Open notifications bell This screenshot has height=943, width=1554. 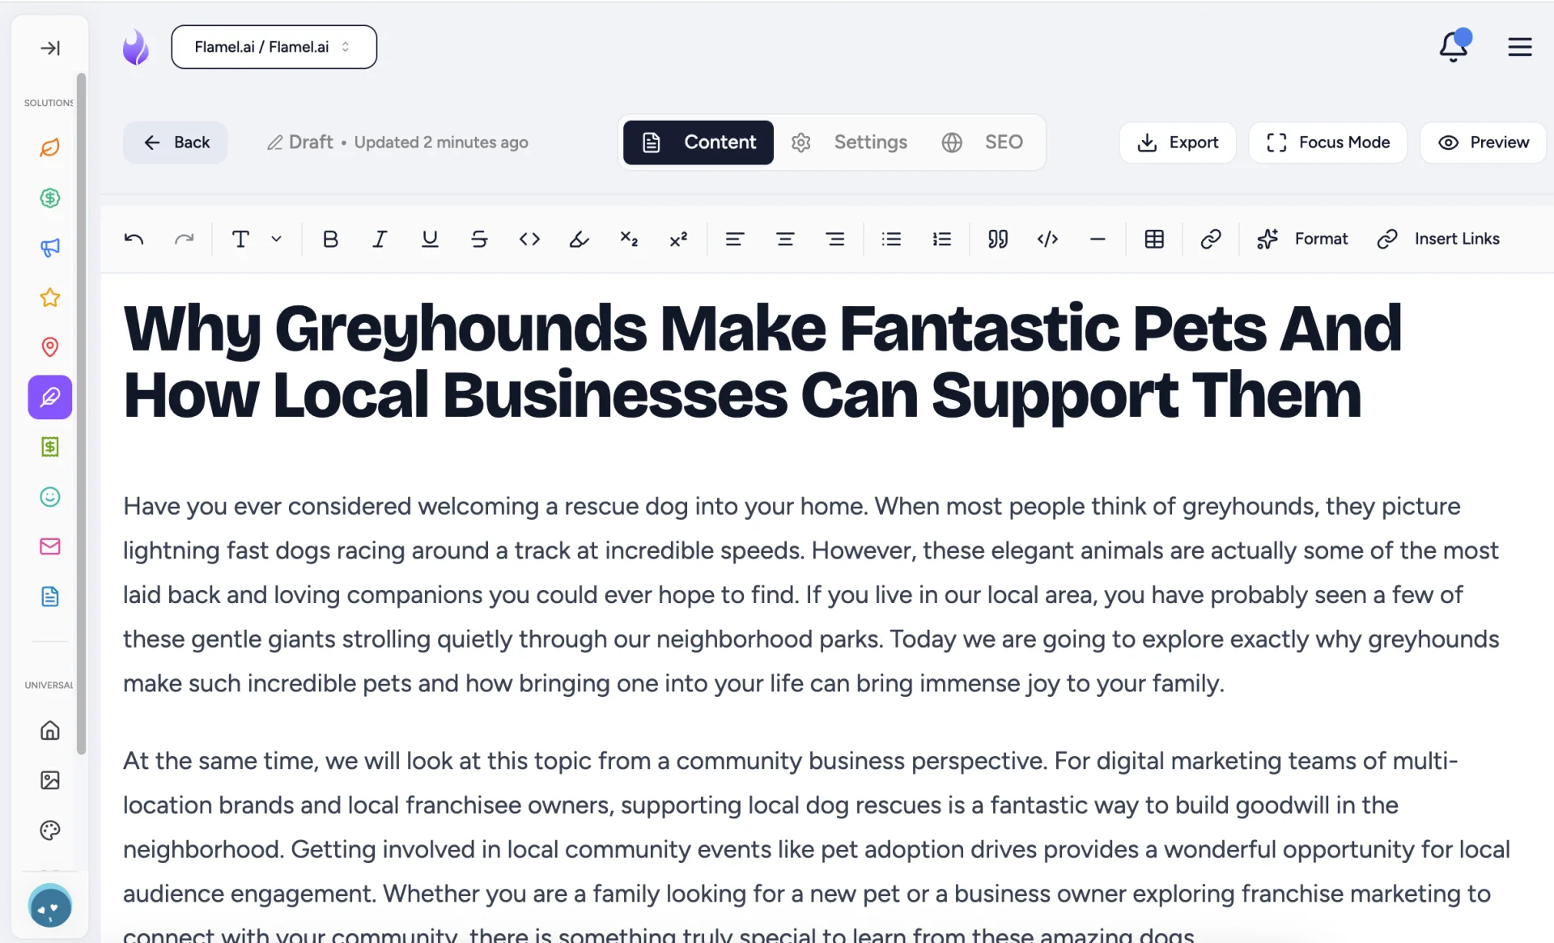tap(1454, 46)
